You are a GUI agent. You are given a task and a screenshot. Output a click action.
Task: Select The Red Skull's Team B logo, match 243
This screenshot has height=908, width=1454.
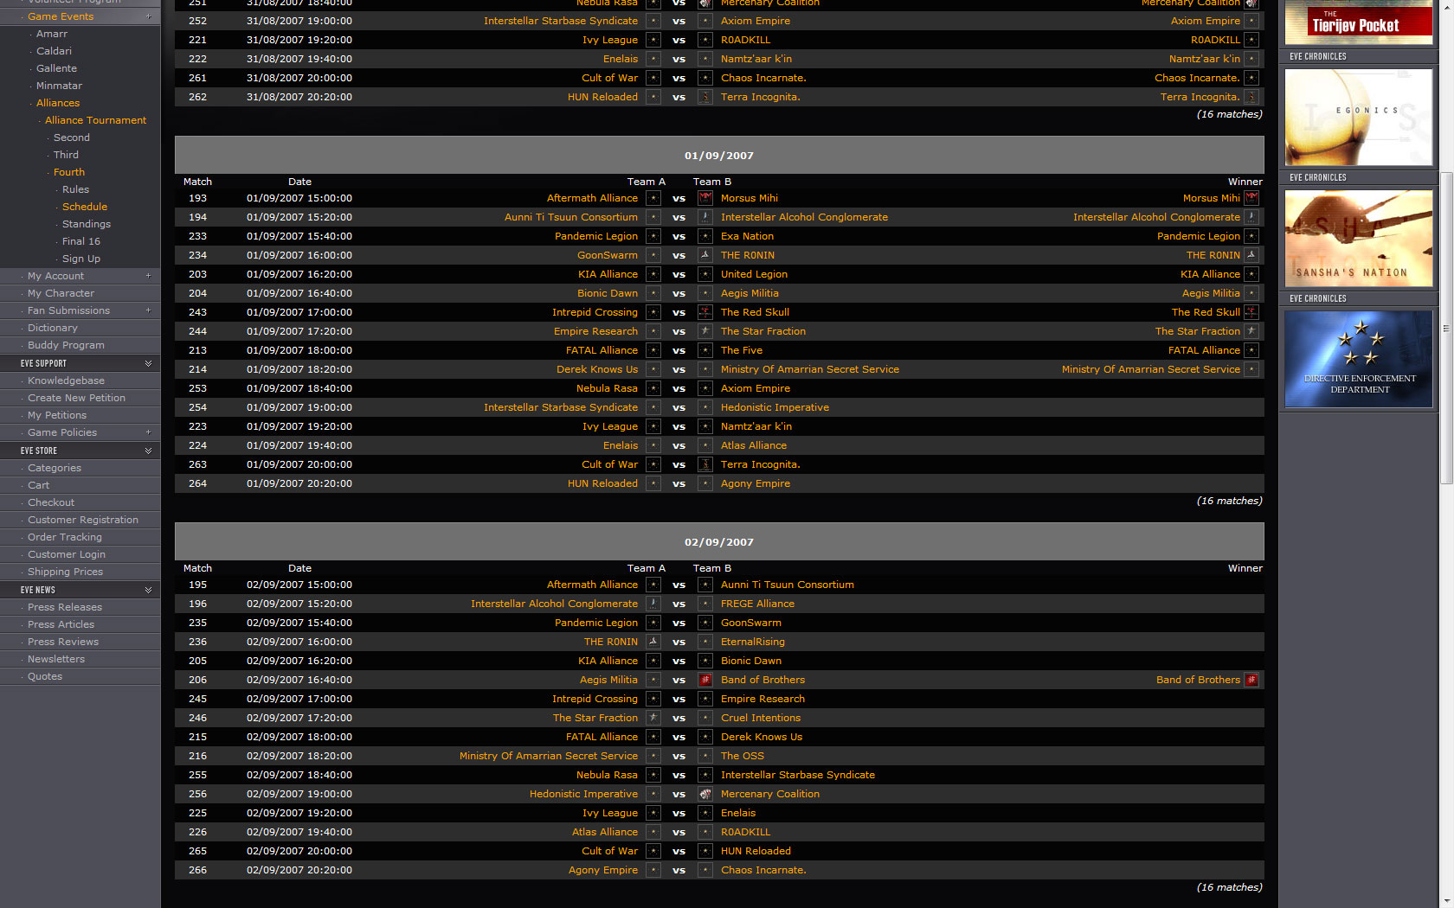coord(705,312)
